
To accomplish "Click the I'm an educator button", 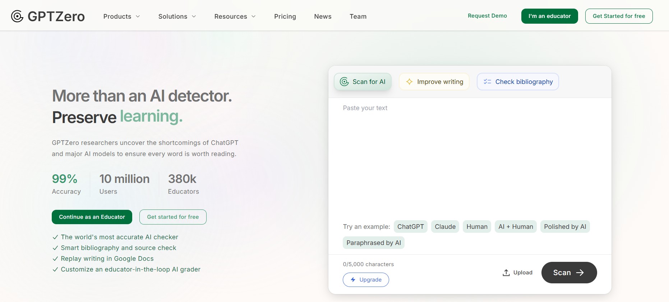I will tap(549, 16).
